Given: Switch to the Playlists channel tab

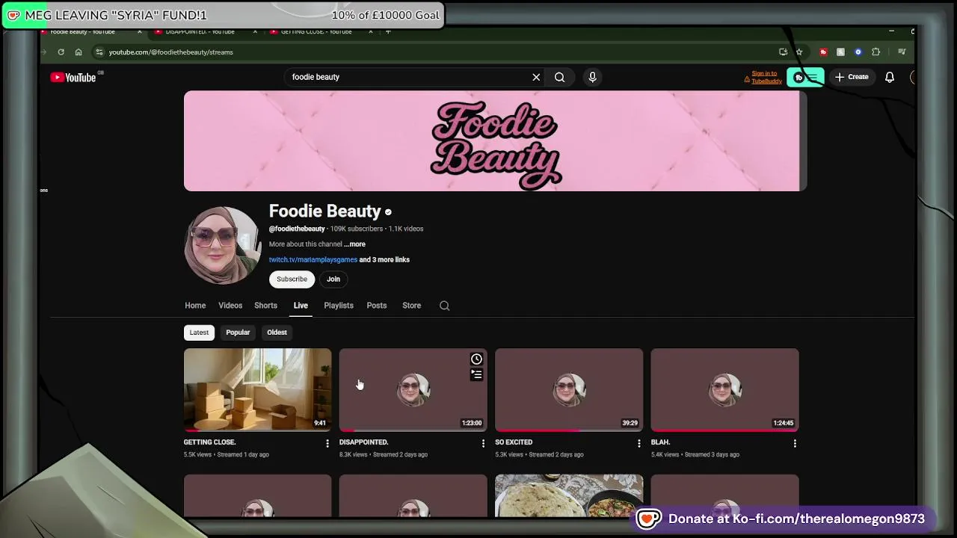Looking at the screenshot, I should [x=338, y=306].
